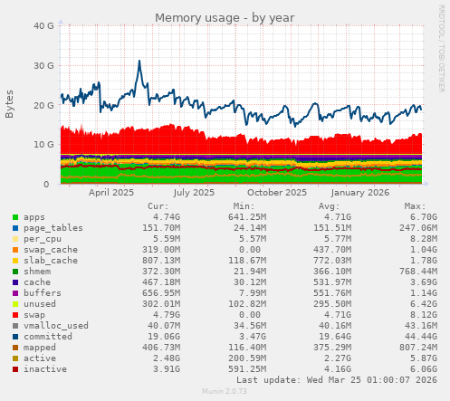Click the '40 G' axis label

pyautogui.click(x=44, y=26)
